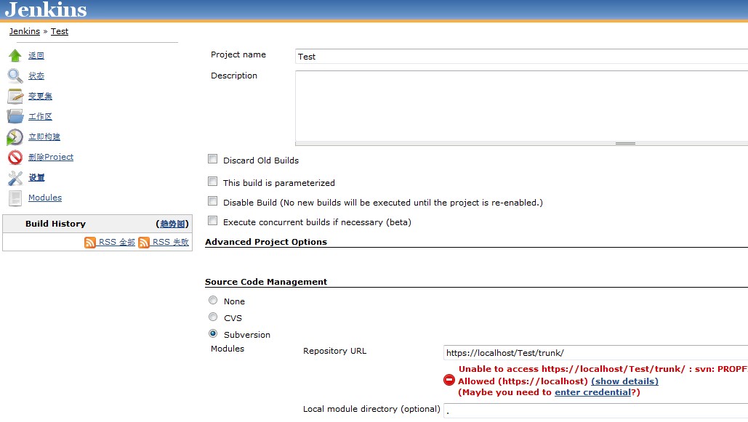
Task: Open the 工作区 sidebar link
Action: click(x=40, y=116)
